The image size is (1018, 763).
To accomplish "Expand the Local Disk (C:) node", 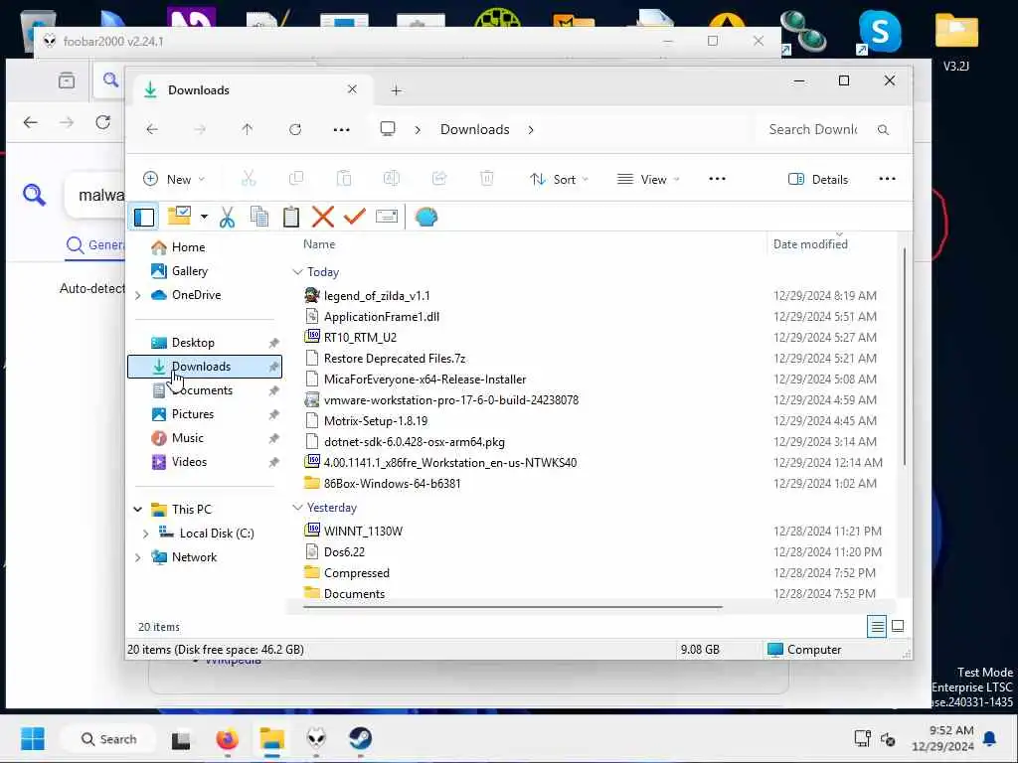I will click(x=145, y=534).
